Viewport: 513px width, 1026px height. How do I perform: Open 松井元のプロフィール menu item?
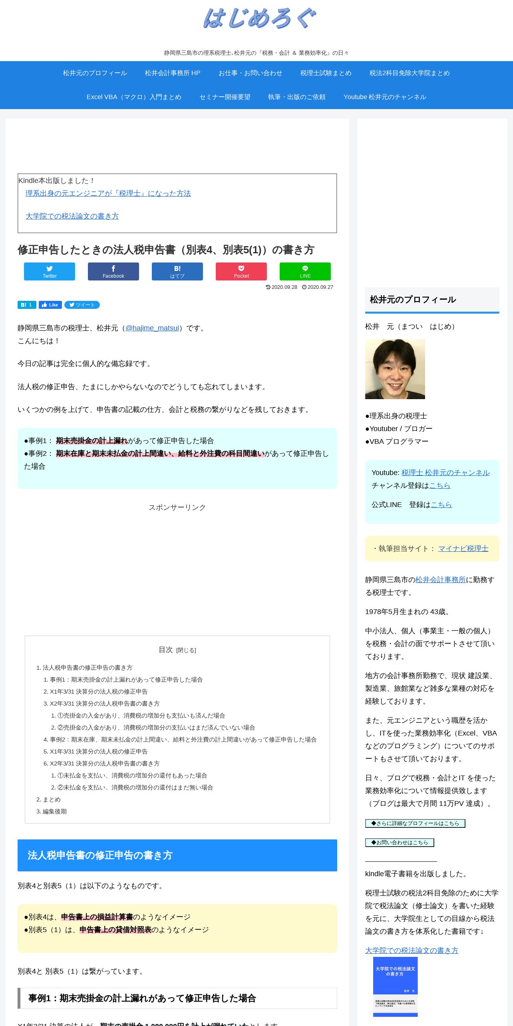pyautogui.click(x=95, y=73)
